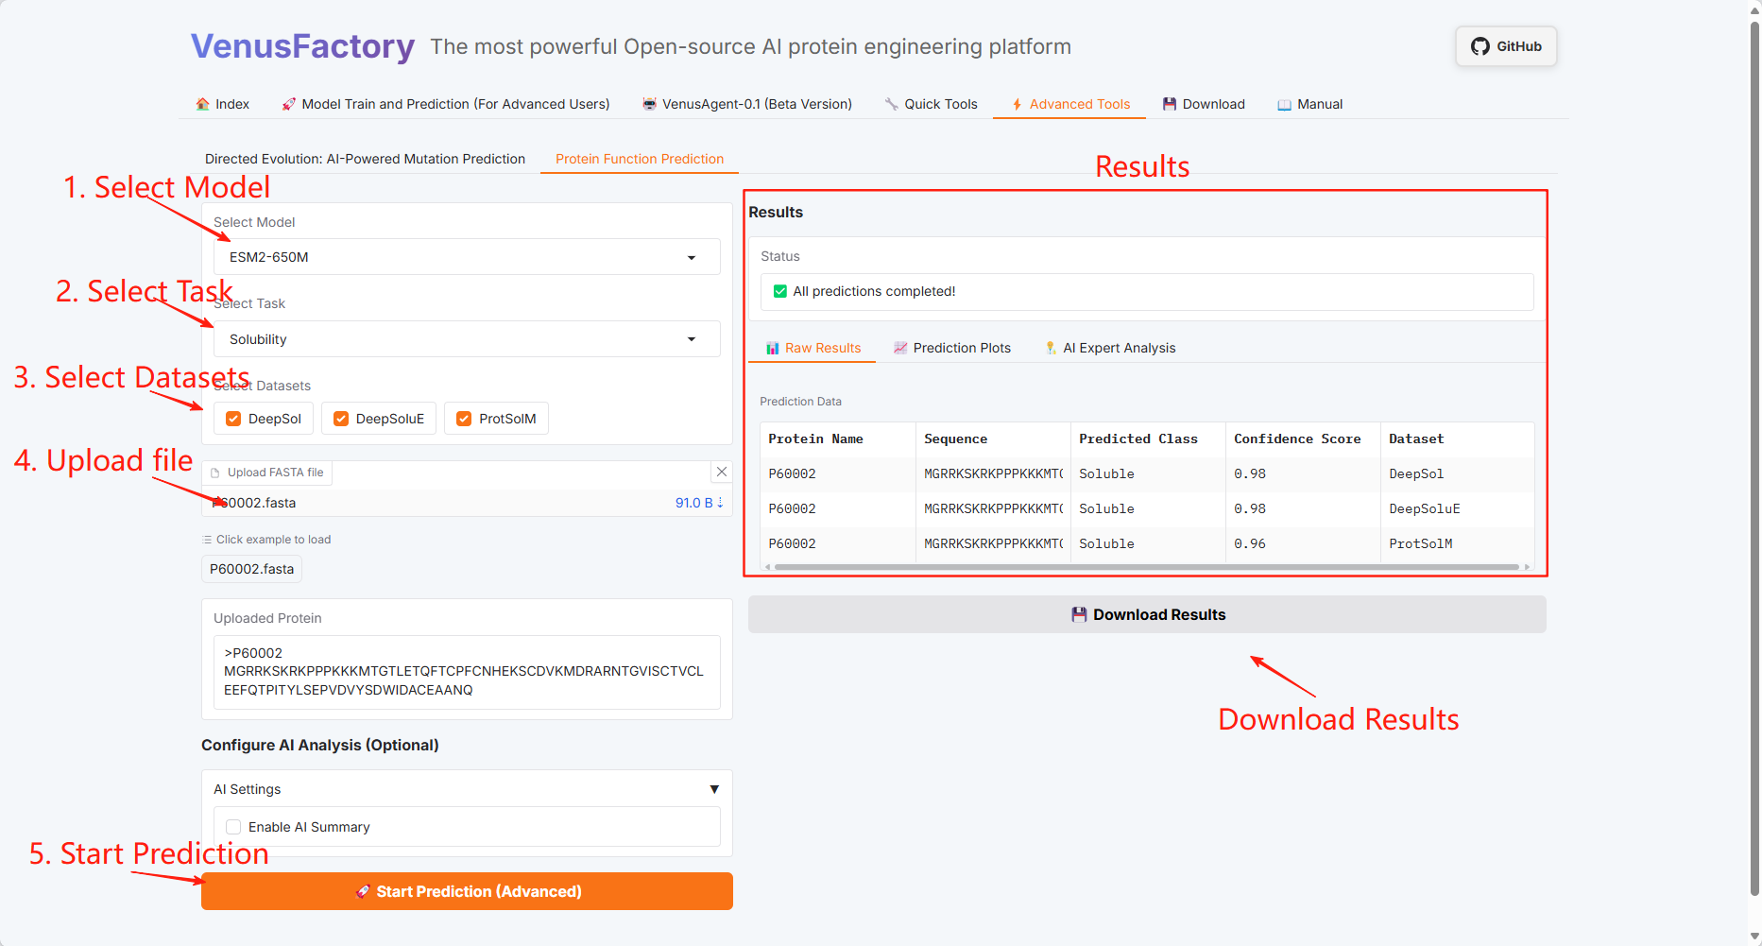Uncheck the DeepSol dataset checkbox
Viewport: 1762px width, 946px height.
click(233, 419)
